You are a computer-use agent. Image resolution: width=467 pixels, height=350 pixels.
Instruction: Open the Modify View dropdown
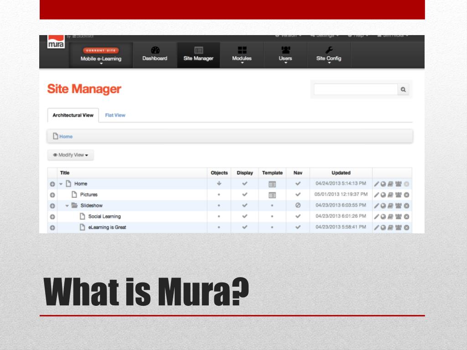click(x=71, y=155)
